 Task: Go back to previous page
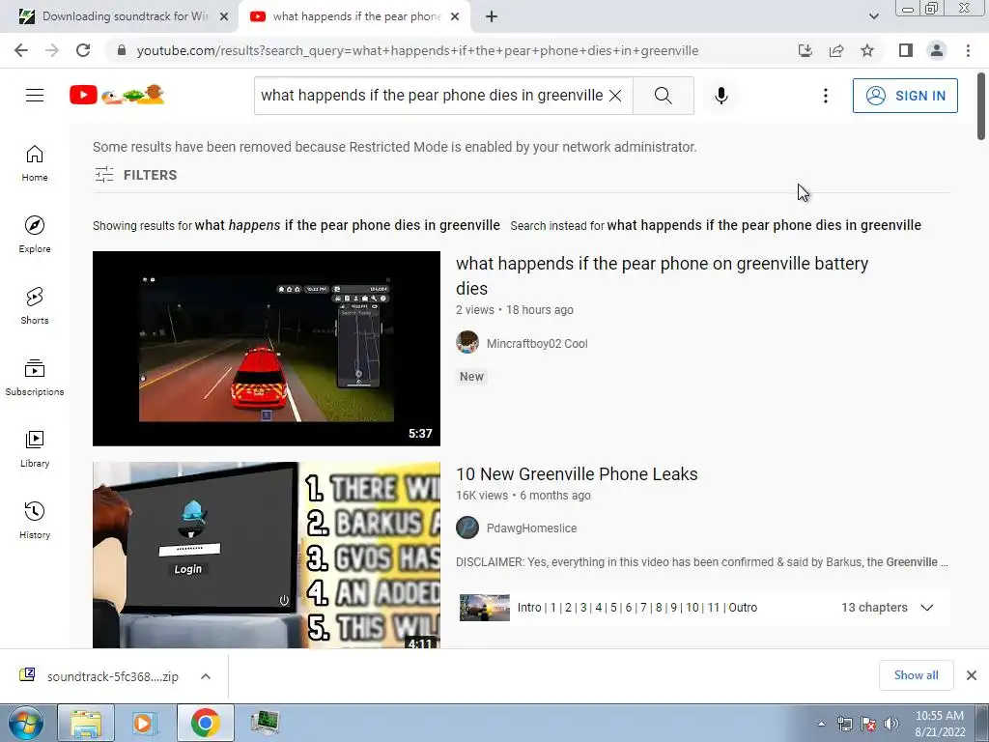21,50
